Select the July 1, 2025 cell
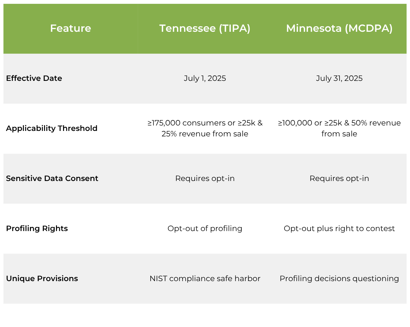The height and width of the screenshot is (327, 410). 205,78
